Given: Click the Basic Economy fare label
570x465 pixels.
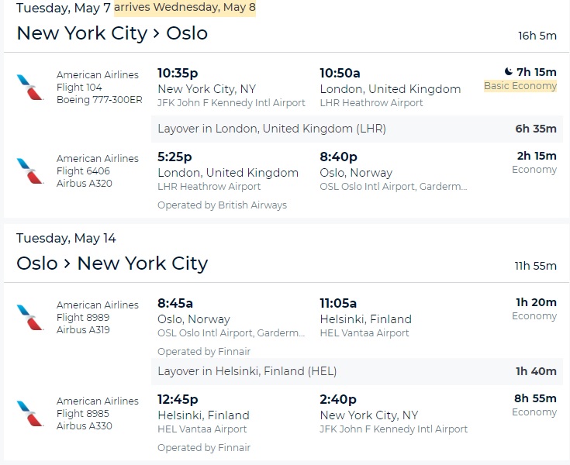Looking at the screenshot, I should click(x=520, y=86).
